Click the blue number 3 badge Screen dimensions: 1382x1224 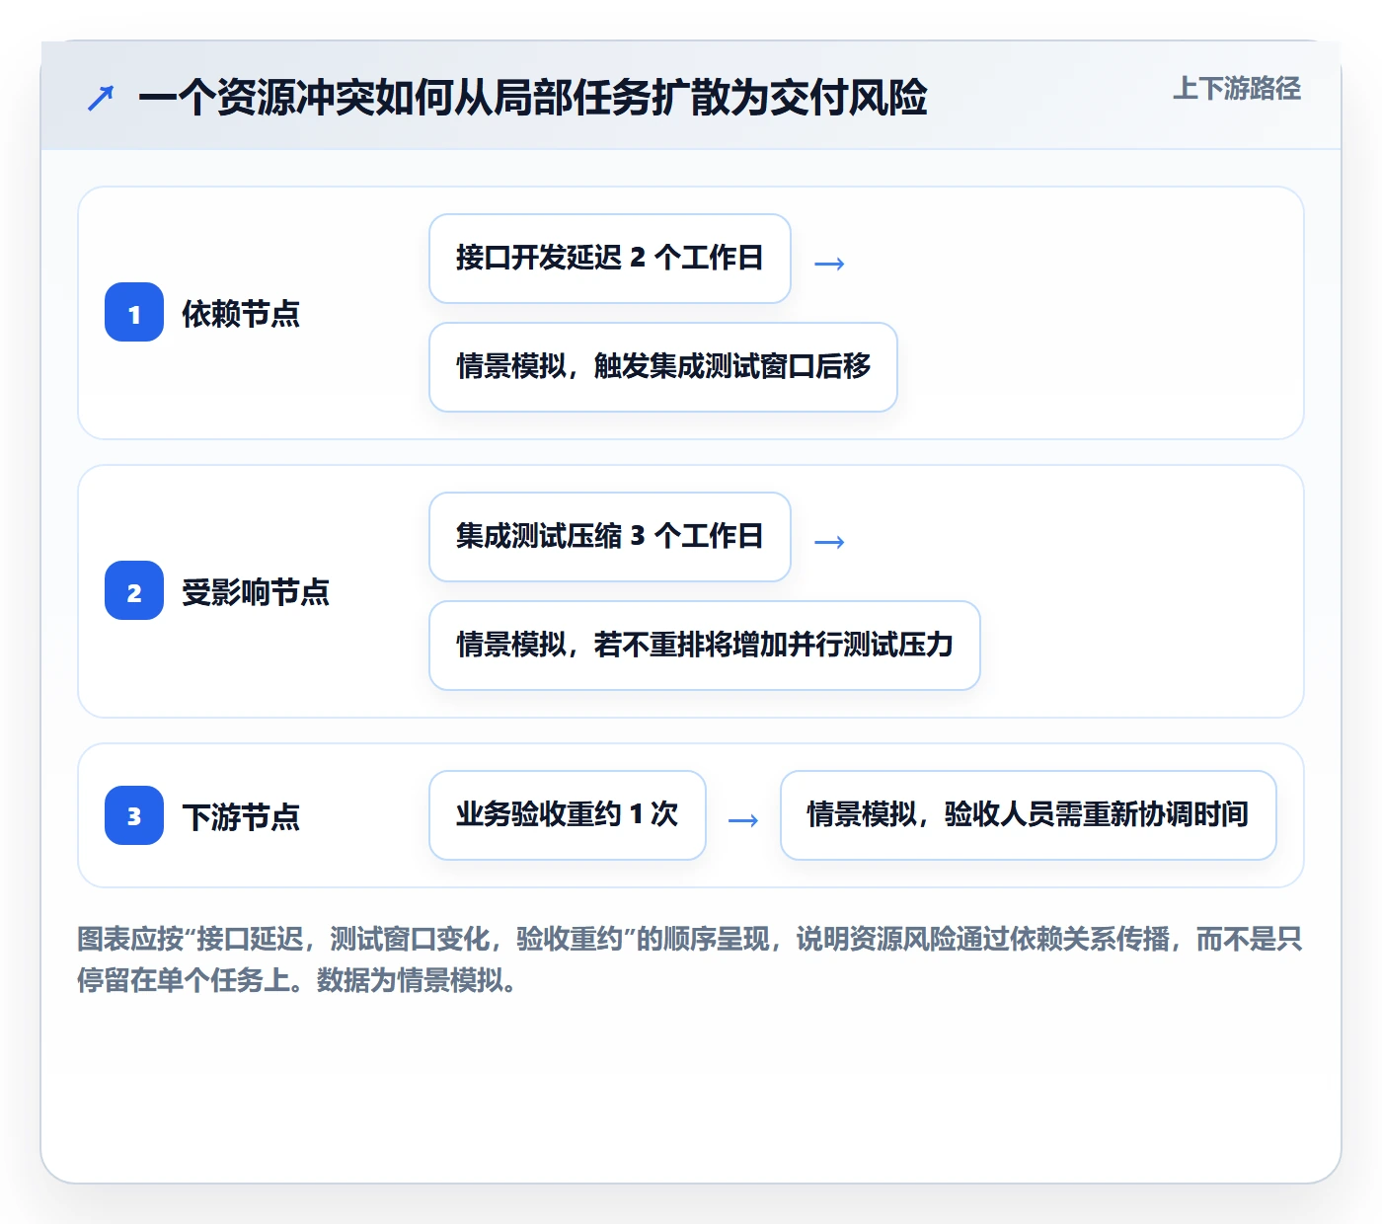click(134, 815)
